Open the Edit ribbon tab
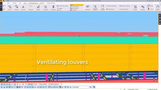The width and height of the screenshot is (161, 90). (20, 3)
